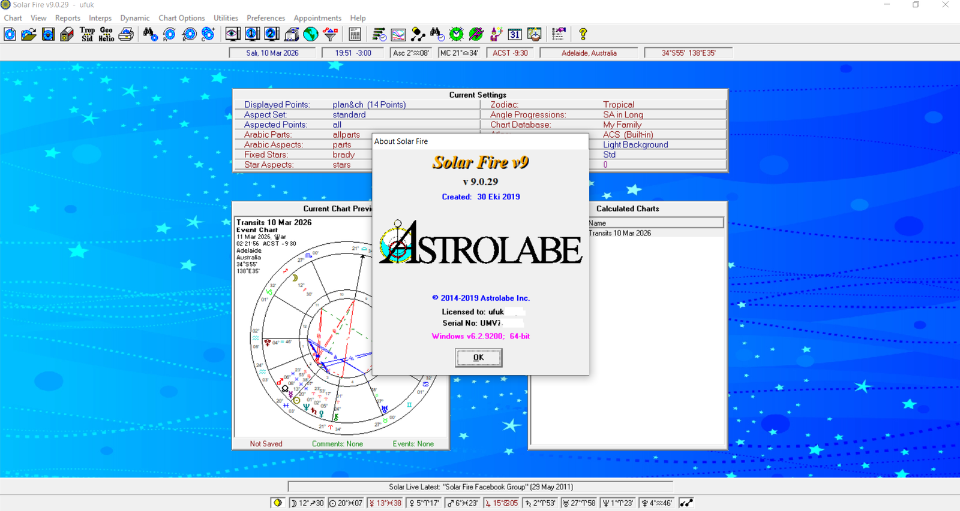The image size is (960, 511).
Task: Click the date field Sali, 10 Mar 2026
Action: (x=272, y=53)
